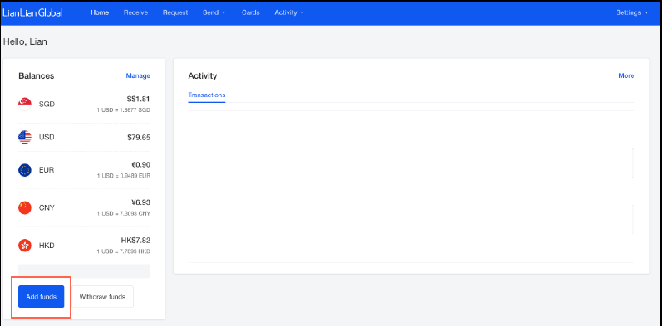Click the HK$7.82 balance amount
The height and width of the screenshot is (326, 664).
coord(135,241)
